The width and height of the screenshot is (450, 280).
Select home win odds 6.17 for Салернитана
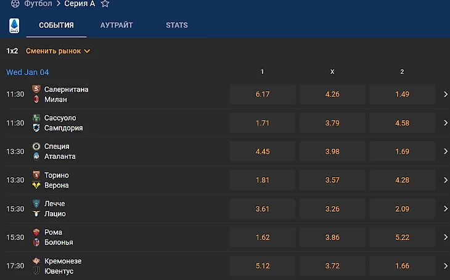point(263,94)
